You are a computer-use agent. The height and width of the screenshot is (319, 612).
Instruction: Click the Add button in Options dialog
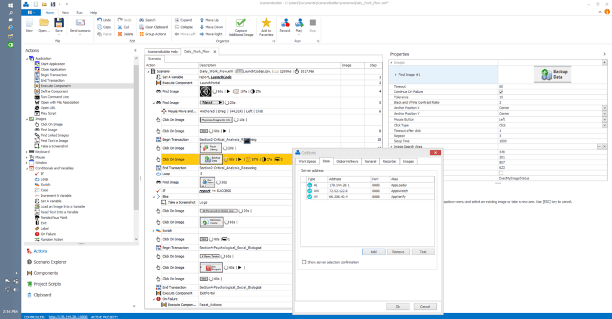click(373, 252)
